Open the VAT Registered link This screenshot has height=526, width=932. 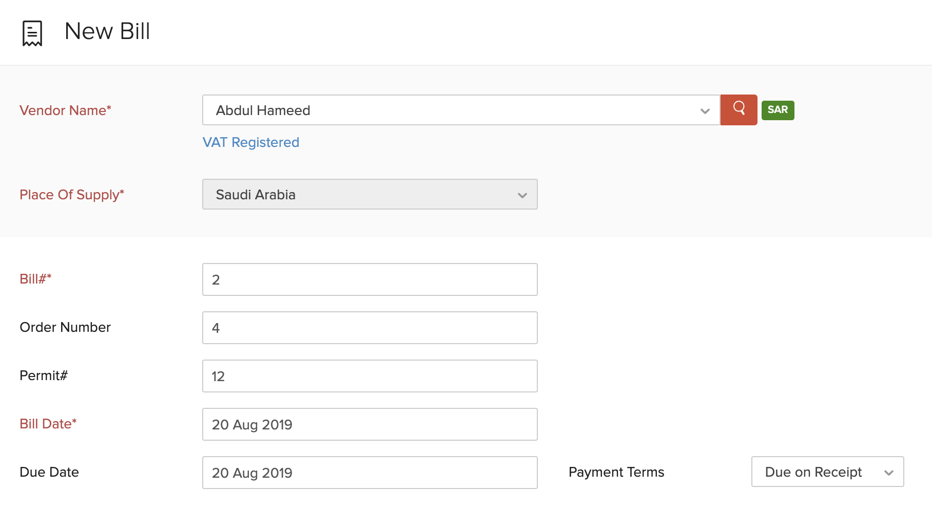250,142
